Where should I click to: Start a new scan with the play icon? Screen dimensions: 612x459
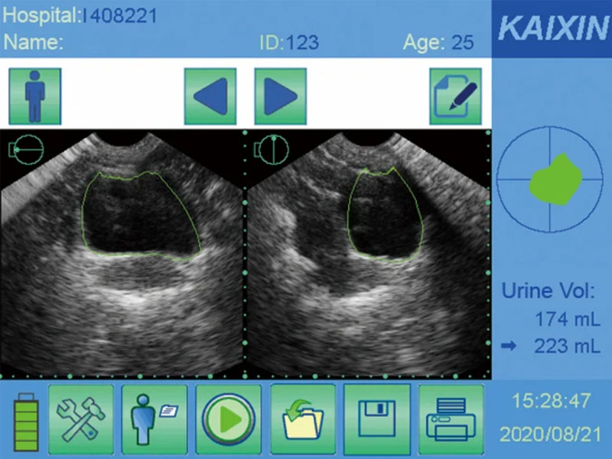[x=227, y=416]
